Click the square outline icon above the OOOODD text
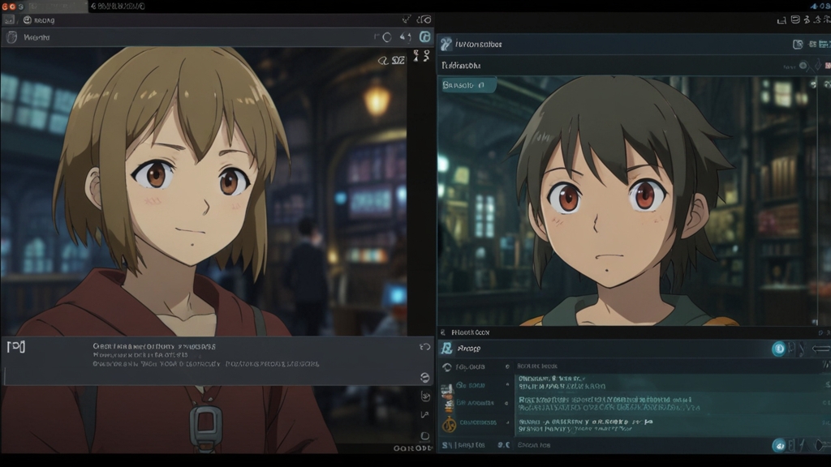Image resolution: width=831 pixels, height=467 pixels. (x=424, y=435)
